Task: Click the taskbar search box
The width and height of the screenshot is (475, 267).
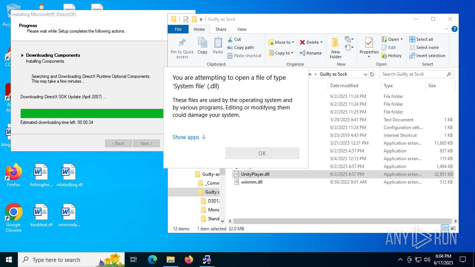Action: [x=72, y=260]
